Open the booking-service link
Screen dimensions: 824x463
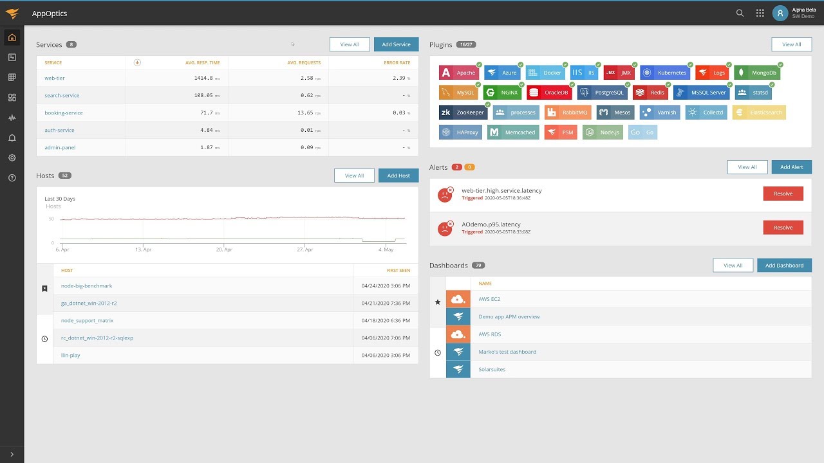64,113
